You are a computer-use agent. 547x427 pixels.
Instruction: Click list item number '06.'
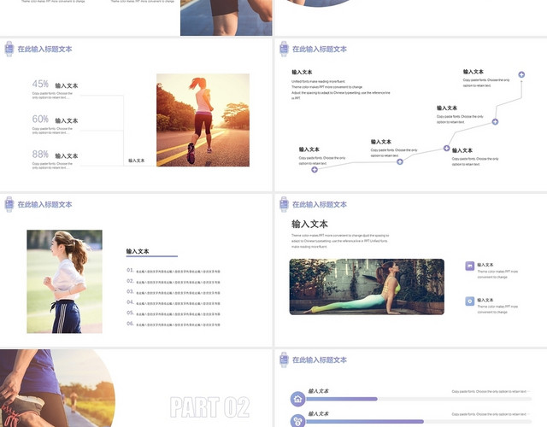(x=130, y=324)
